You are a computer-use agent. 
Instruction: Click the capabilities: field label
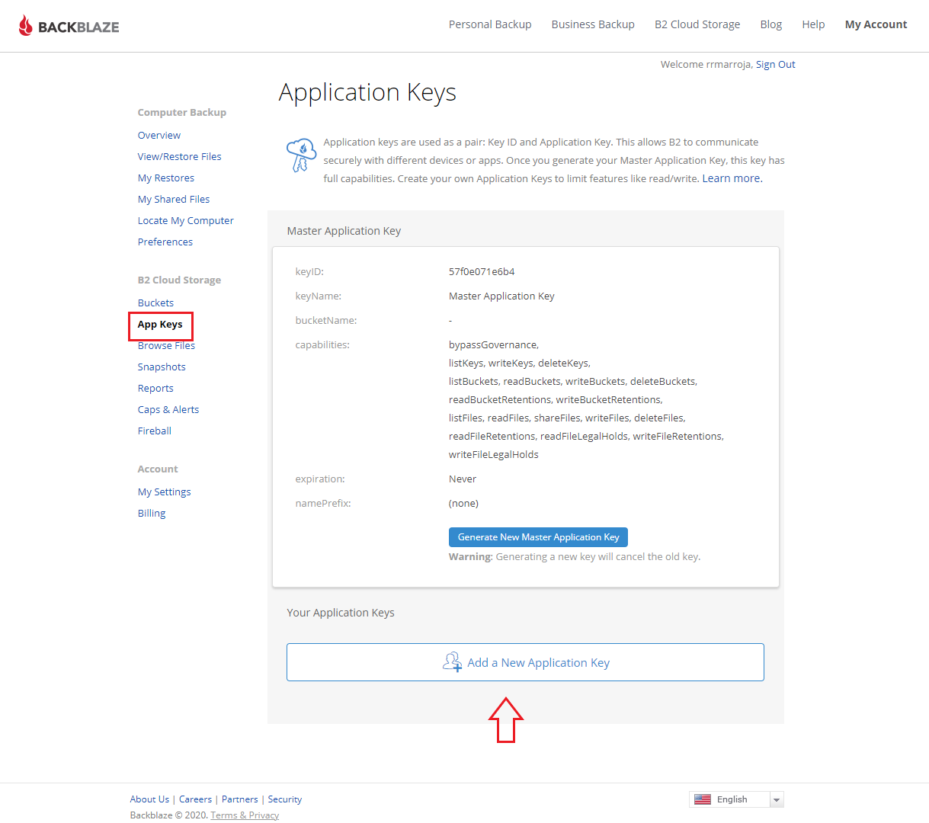coord(322,344)
